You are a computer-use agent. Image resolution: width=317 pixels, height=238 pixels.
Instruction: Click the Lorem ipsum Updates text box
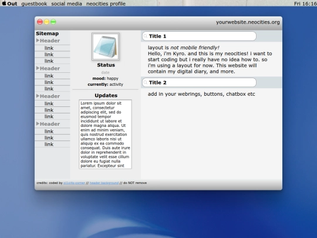[105, 134]
